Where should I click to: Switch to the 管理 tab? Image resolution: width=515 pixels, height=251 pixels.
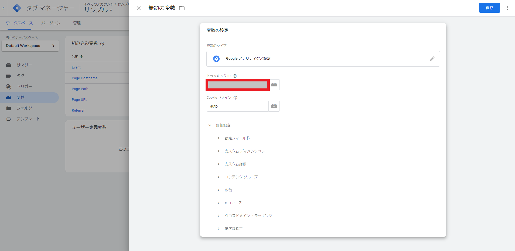77,23
